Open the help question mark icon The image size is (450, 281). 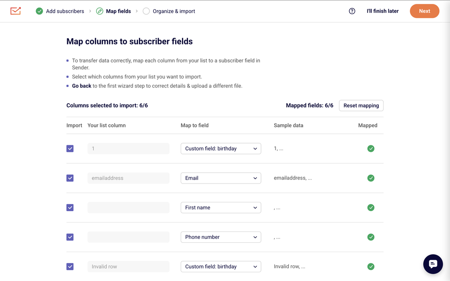pos(352,11)
